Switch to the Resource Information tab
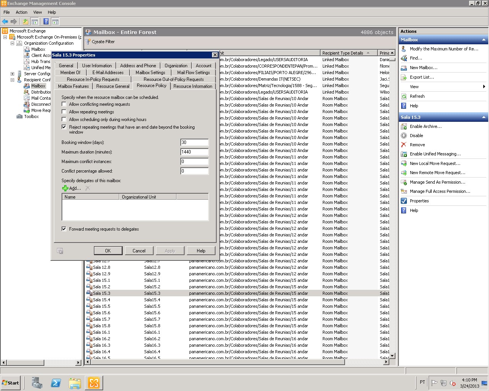The height and width of the screenshot is (391, 489). tap(193, 86)
